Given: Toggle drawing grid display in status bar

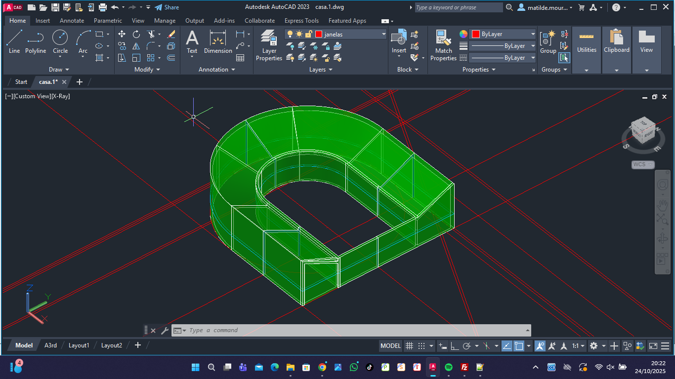Looking at the screenshot, I should pos(409,346).
